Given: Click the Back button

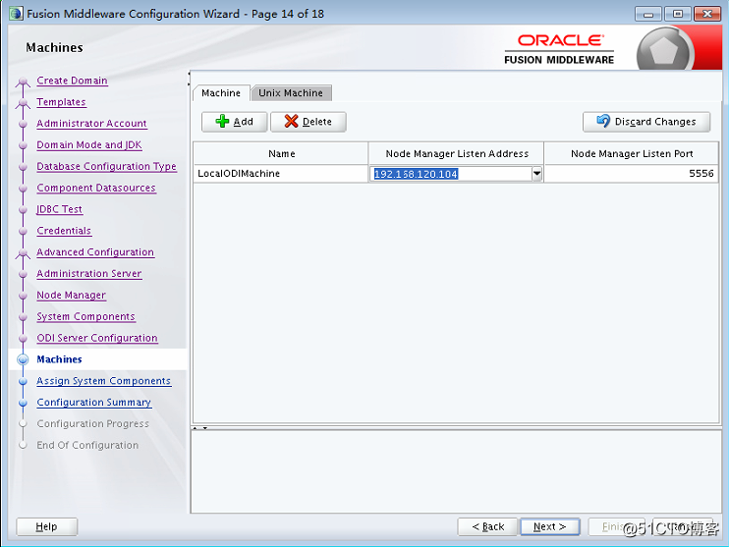Looking at the screenshot, I should 487,526.
